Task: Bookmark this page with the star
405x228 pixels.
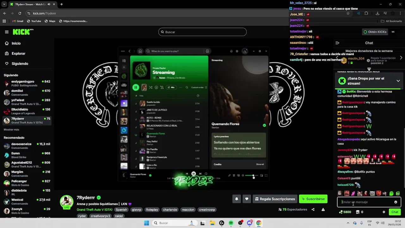Action: click(x=348, y=13)
